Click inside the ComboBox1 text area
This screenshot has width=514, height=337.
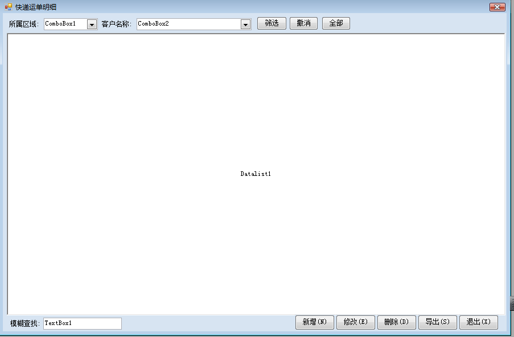65,24
